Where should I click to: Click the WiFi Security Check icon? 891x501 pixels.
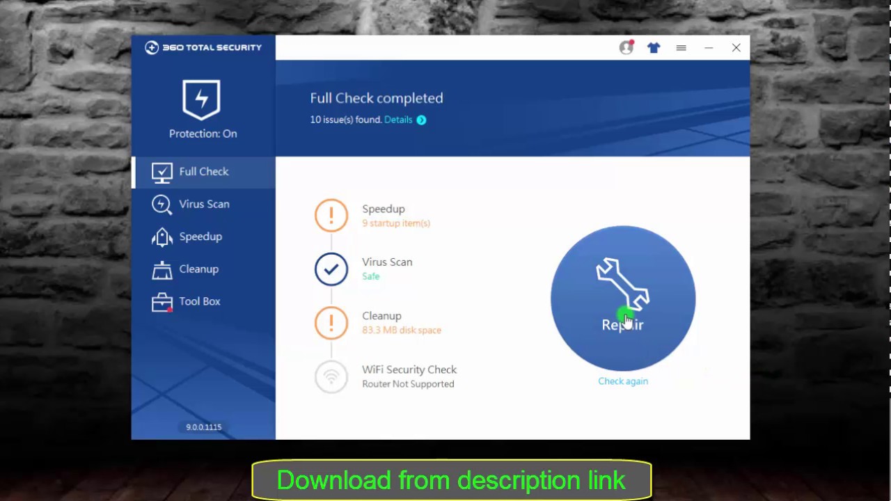coord(331,376)
